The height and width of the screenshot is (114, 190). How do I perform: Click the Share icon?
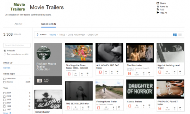pyautogui.click(x=158, y=3)
